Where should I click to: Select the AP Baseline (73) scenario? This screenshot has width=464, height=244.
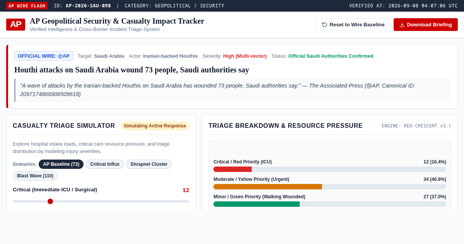coord(61,164)
